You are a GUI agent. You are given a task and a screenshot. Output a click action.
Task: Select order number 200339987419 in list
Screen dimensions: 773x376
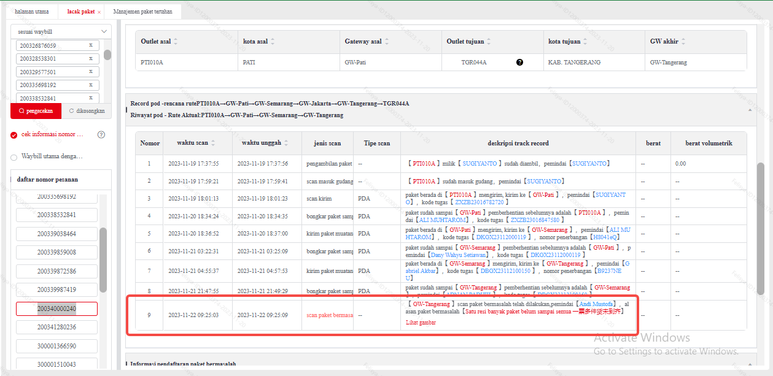pos(56,290)
